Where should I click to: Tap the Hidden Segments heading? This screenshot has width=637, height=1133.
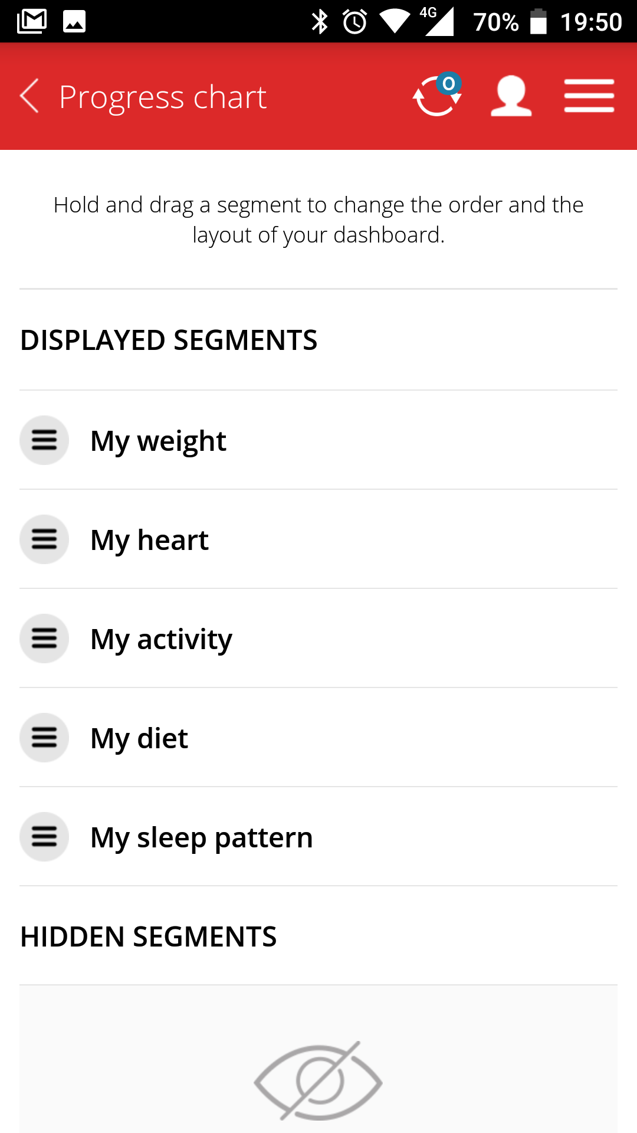(x=149, y=937)
